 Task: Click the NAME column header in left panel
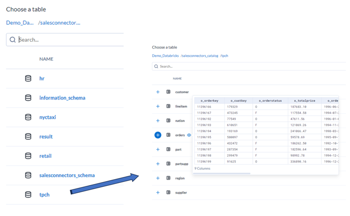pos(46,59)
